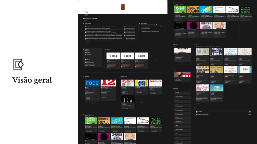The height and width of the screenshot is (144, 257).
Task: Open the 2023 year card cover
Action: (x=127, y=56)
